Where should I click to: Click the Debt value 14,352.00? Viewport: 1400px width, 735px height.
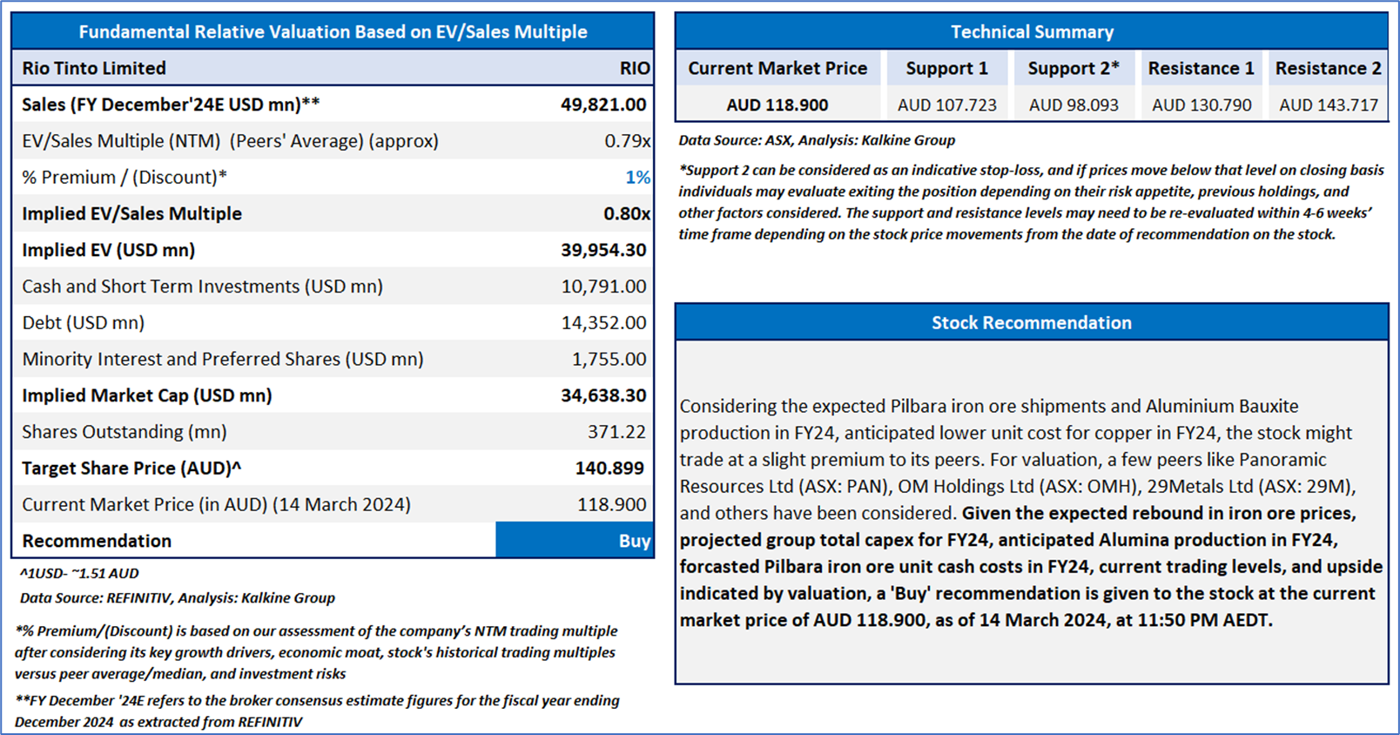pos(603,323)
